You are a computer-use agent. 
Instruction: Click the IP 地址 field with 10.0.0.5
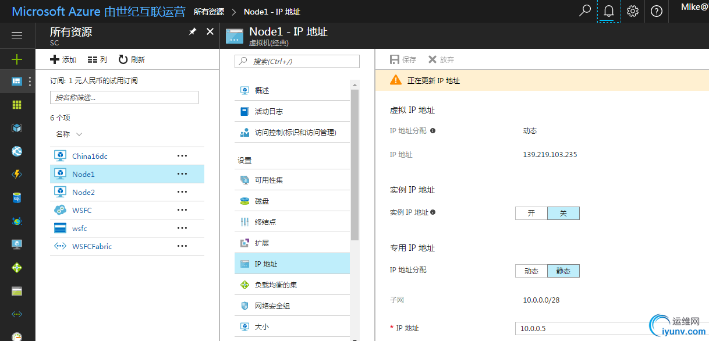click(612, 329)
